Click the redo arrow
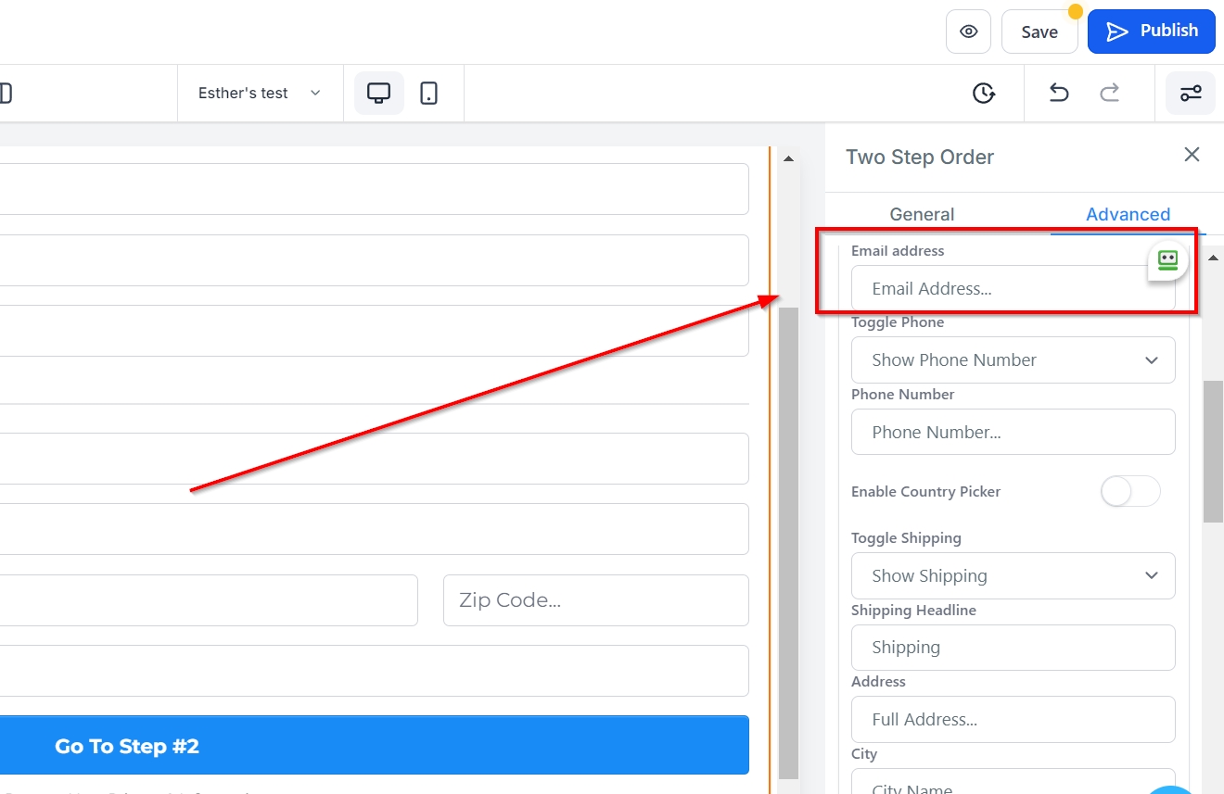The width and height of the screenshot is (1224, 794). click(x=1109, y=94)
